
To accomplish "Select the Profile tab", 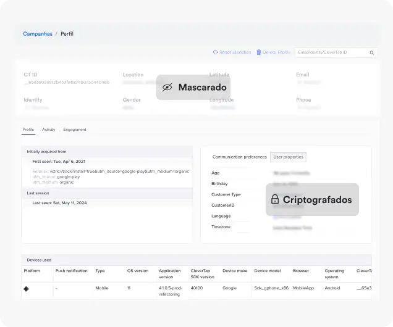I will [28, 130].
